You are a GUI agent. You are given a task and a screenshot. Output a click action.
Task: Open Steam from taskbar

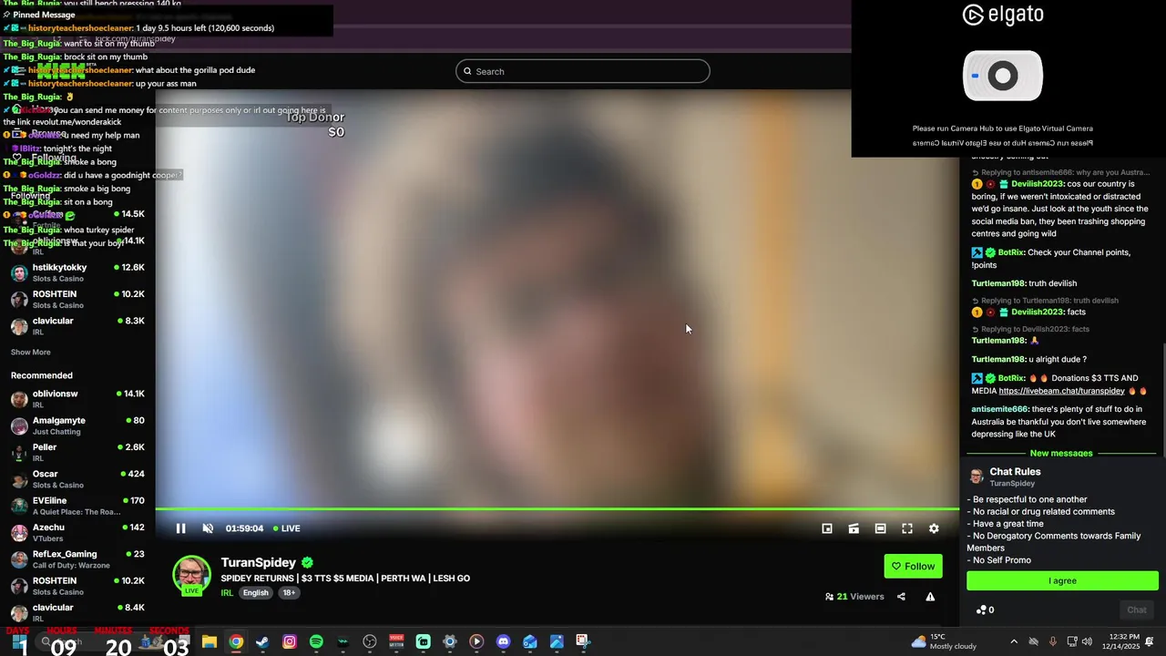(262, 641)
